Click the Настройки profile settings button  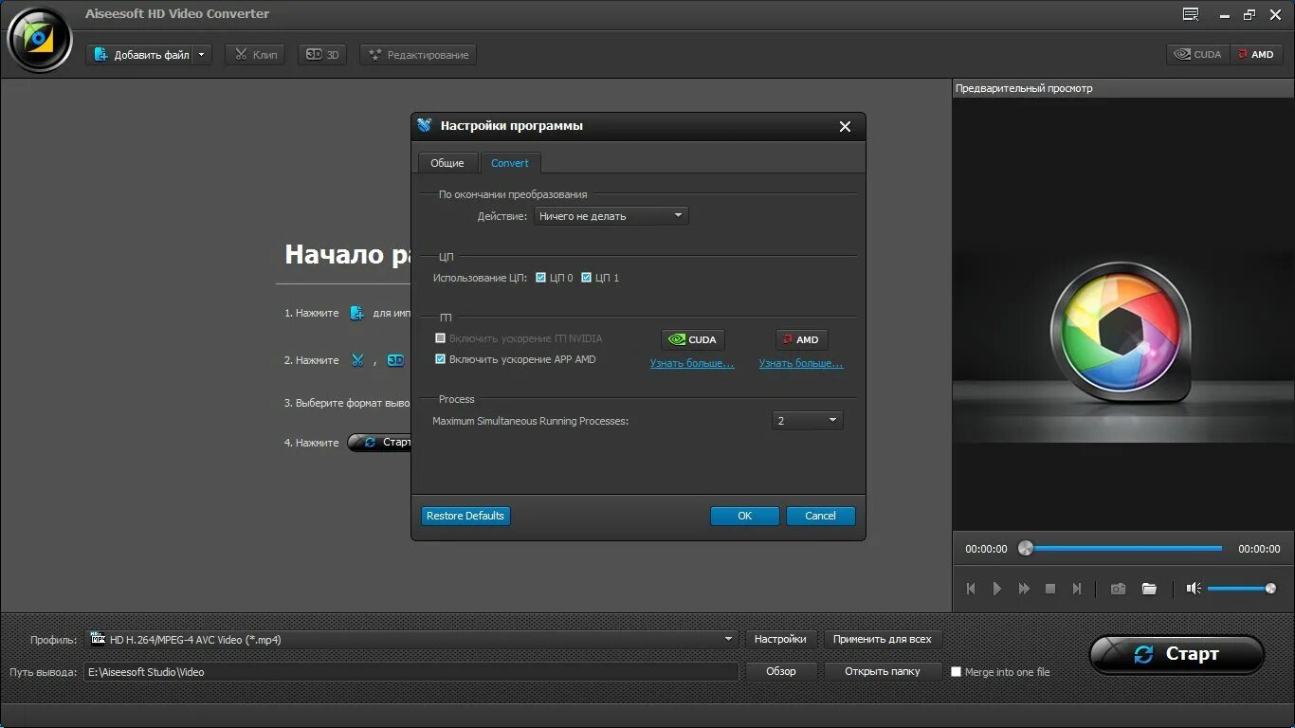pyautogui.click(x=780, y=639)
